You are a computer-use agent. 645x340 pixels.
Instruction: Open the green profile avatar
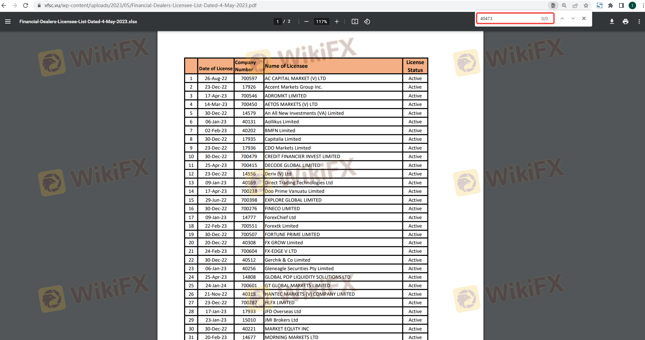pos(632,5)
